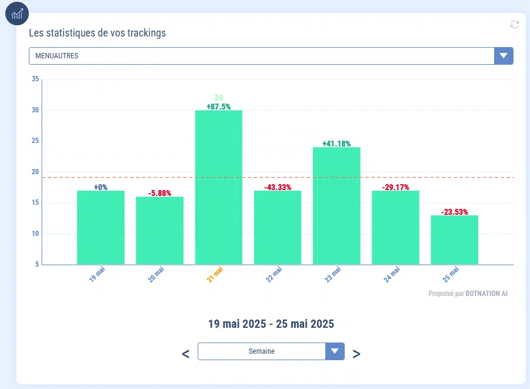The height and width of the screenshot is (389, 530).
Task: Click the 19 mai bar
Action: (101, 227)
